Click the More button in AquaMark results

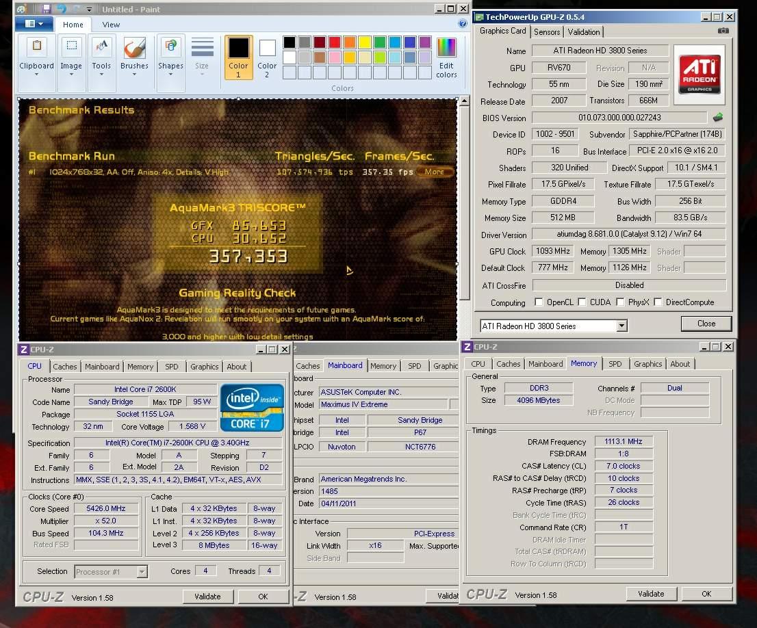point(435,172)
